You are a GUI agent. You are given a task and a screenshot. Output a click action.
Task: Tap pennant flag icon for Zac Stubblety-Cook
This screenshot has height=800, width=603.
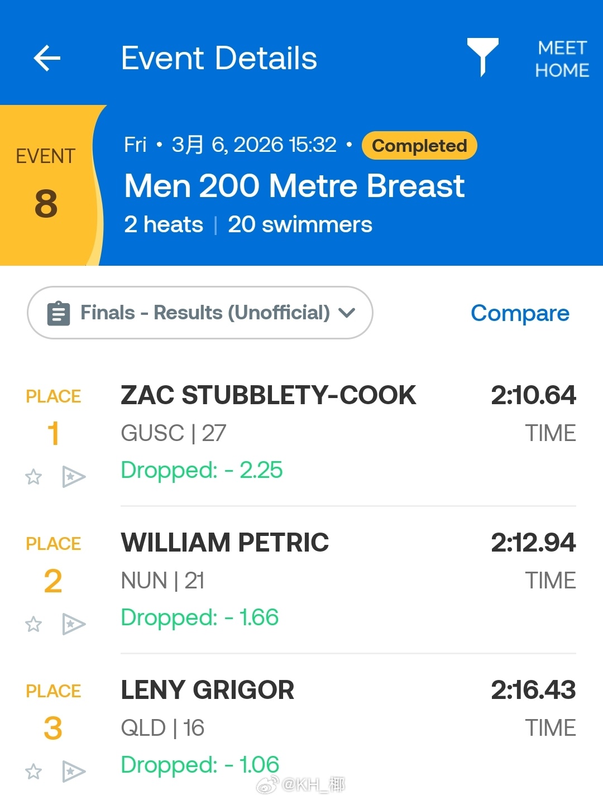pos(74,477)
